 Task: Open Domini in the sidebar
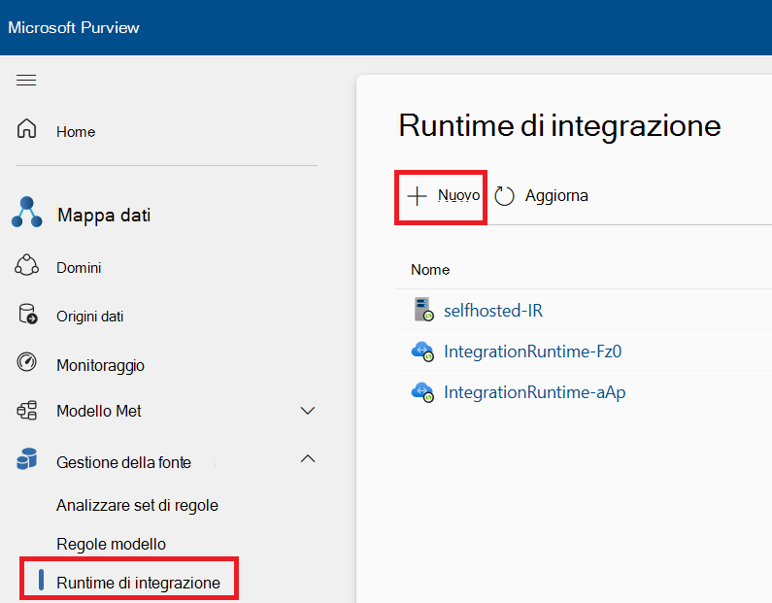[x=79, y=268]
